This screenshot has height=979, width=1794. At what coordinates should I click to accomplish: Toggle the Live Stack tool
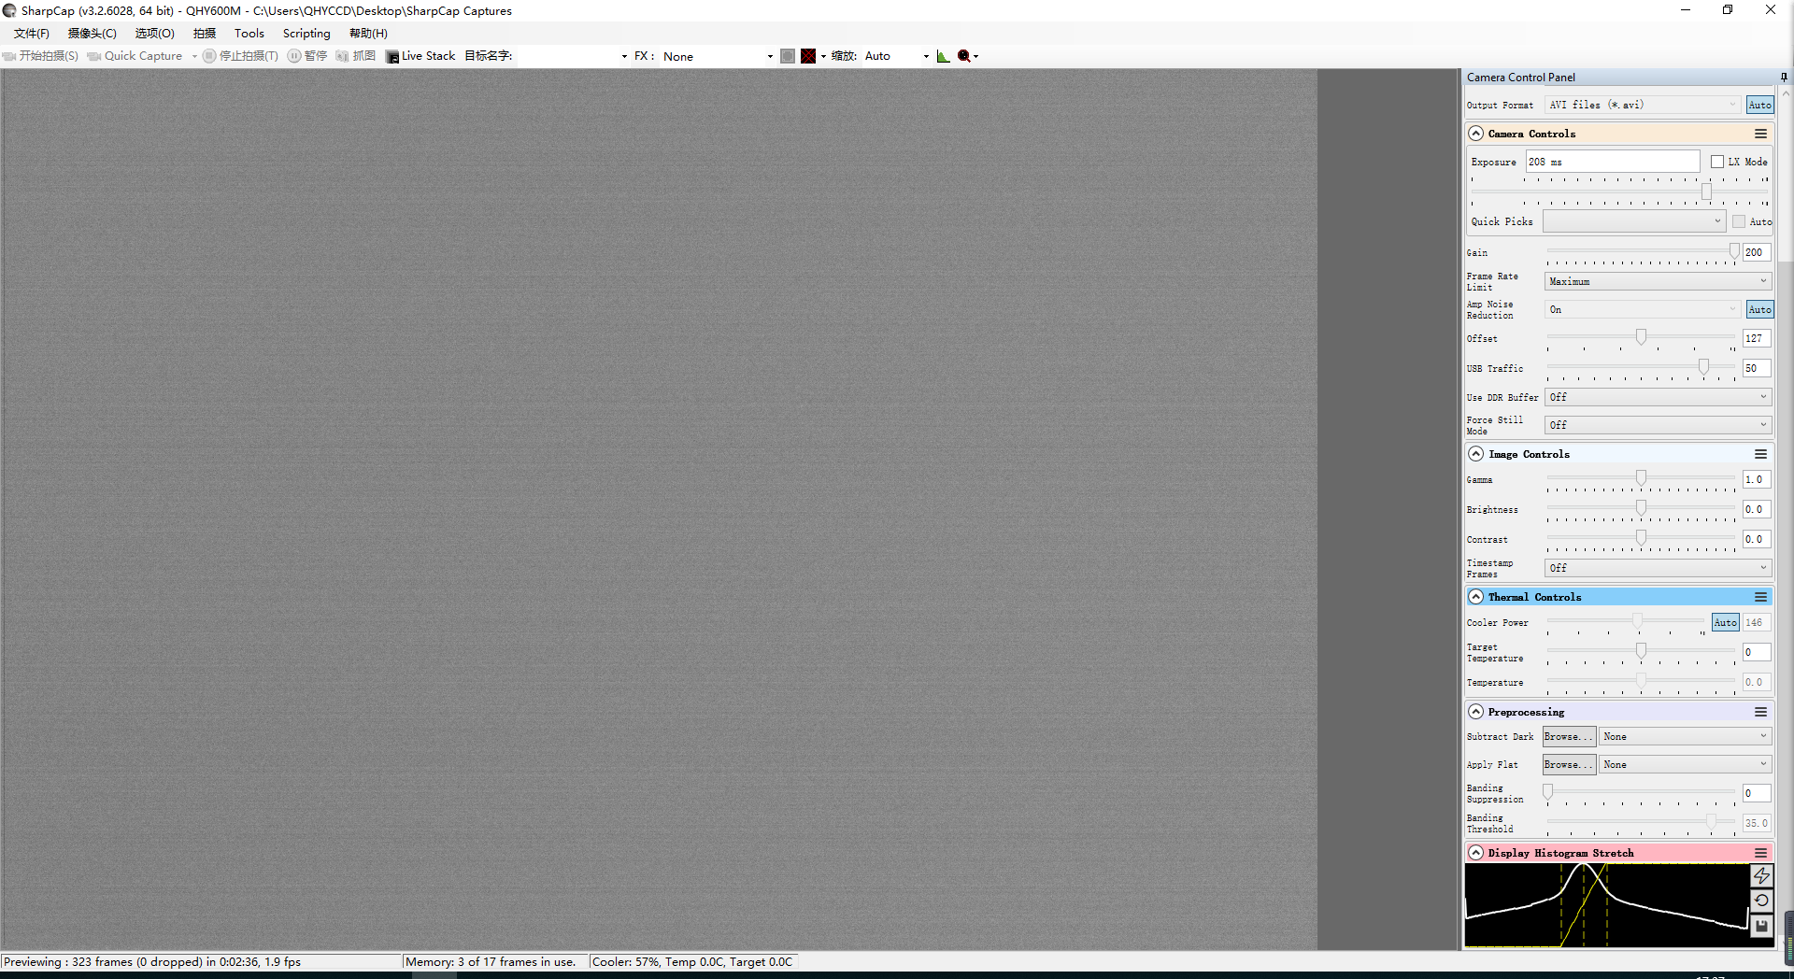pyautogui.click(x=420, y=56)
